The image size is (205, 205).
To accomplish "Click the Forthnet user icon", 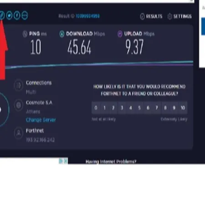I will (x=19, y=133).
